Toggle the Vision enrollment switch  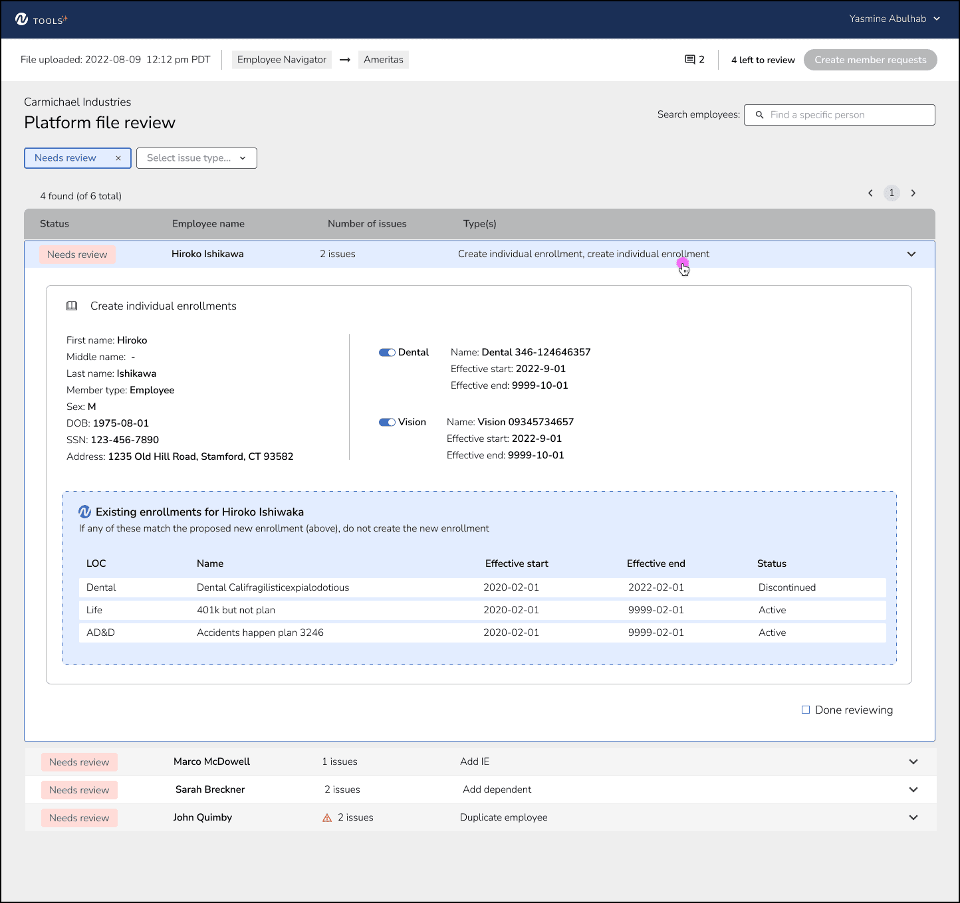(x=387, y=423)
